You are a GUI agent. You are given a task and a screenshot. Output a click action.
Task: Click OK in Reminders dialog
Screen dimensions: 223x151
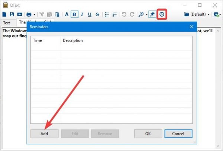(x=148, y=134)
